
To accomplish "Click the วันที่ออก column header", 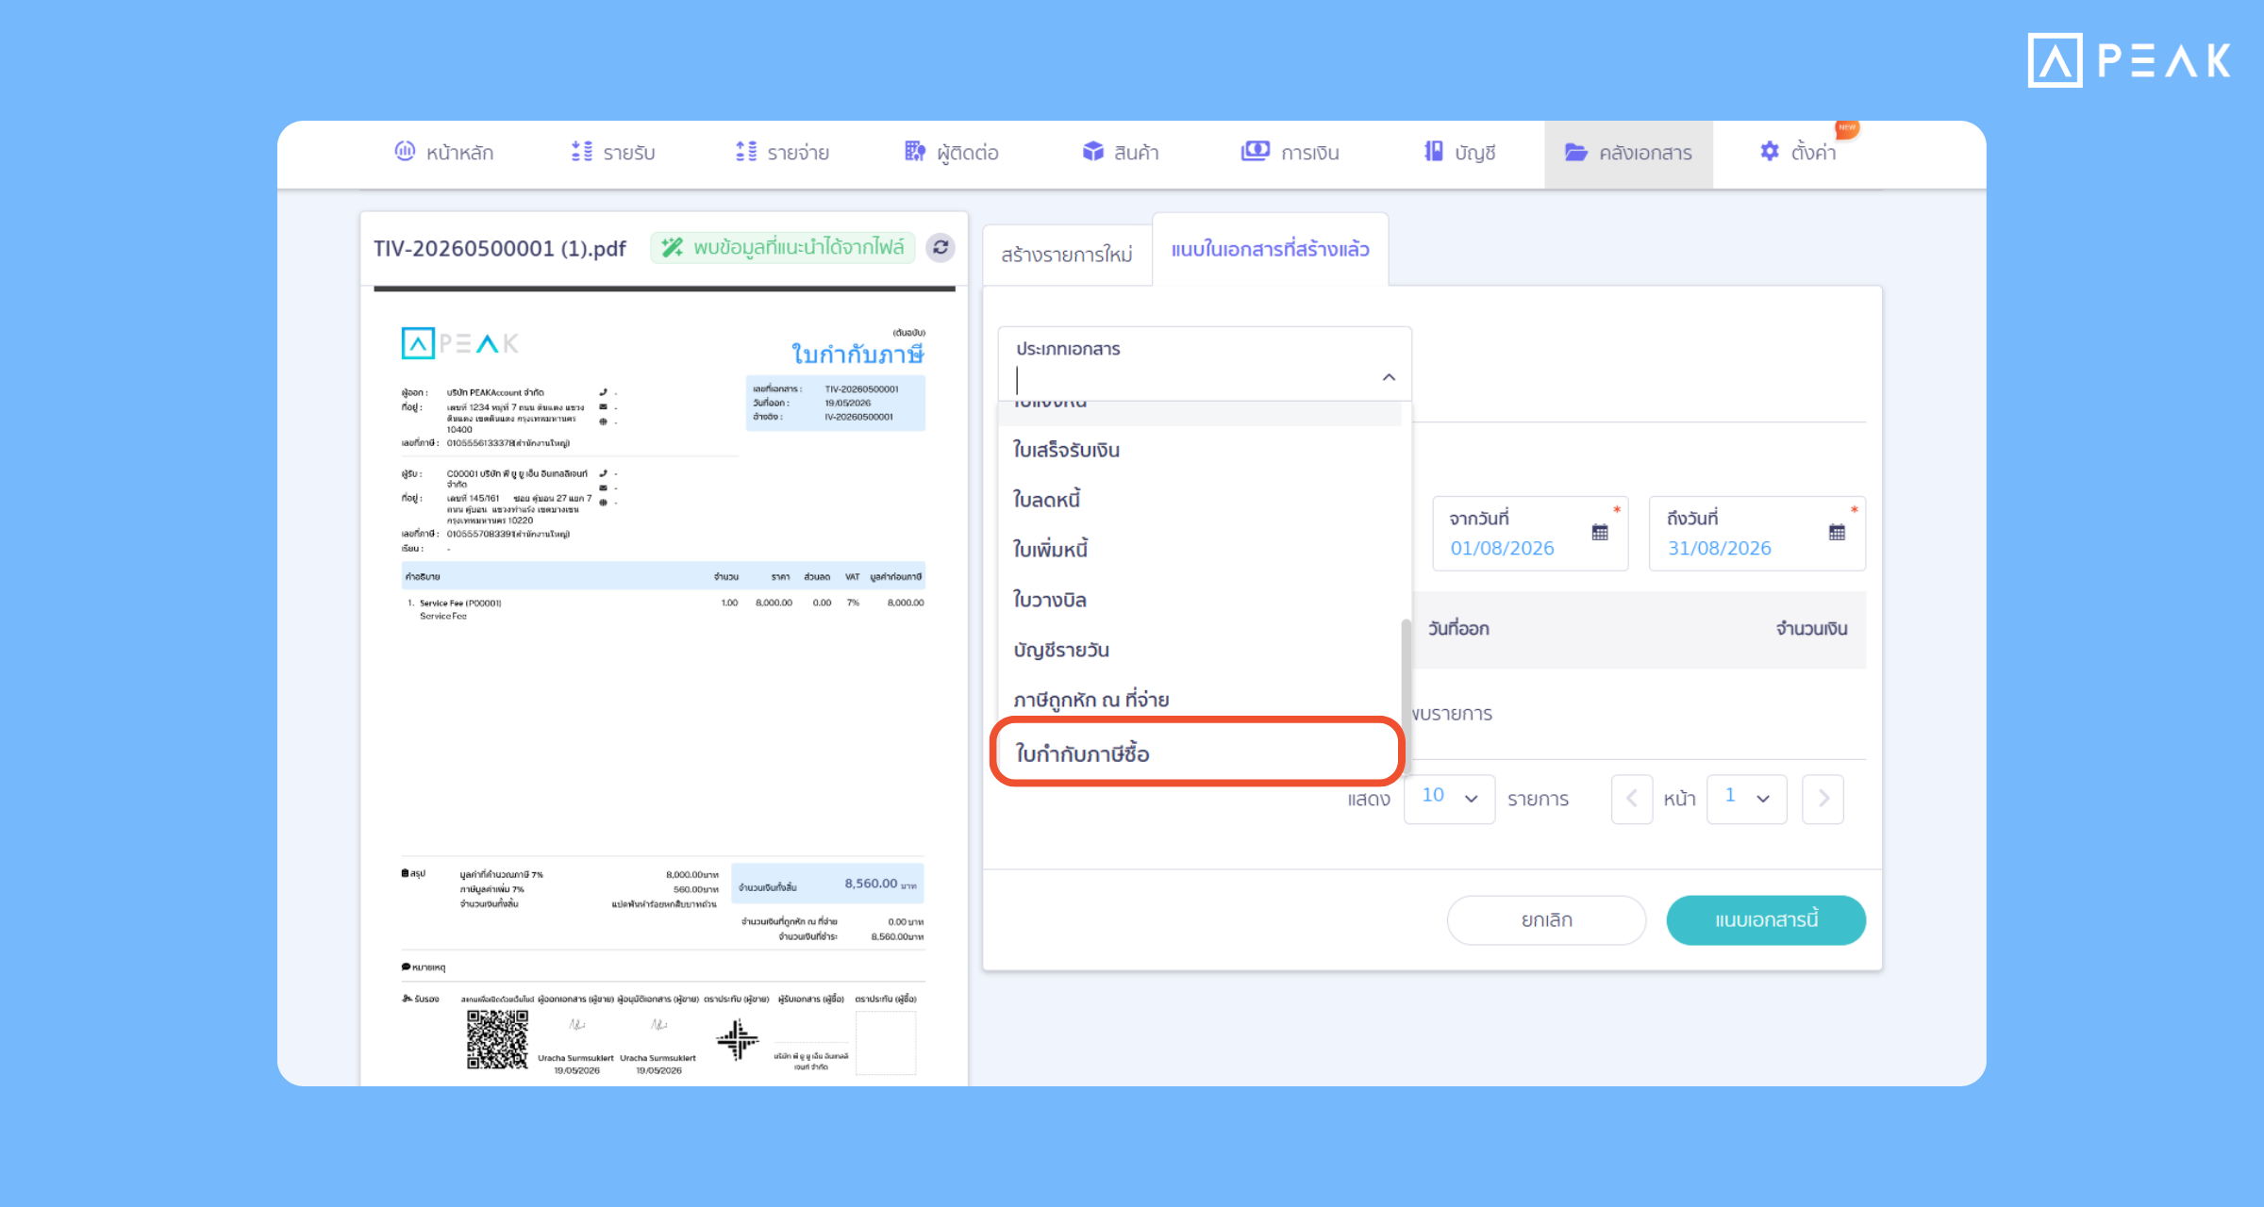I will coord(1458,629).
